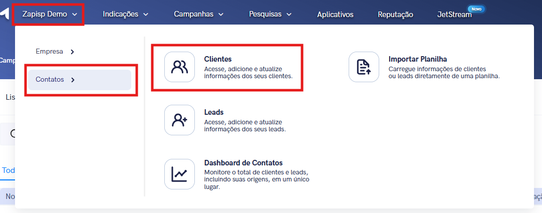
Task: Click the Importar Planilha document upload icon
Action: 364,67
